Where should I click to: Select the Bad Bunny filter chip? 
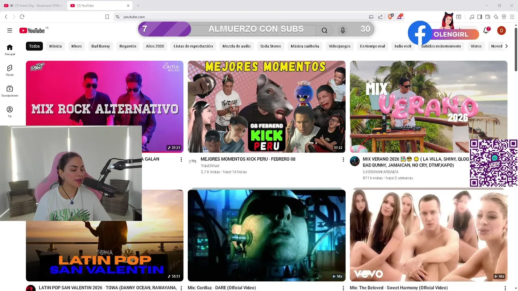(100, 46)
